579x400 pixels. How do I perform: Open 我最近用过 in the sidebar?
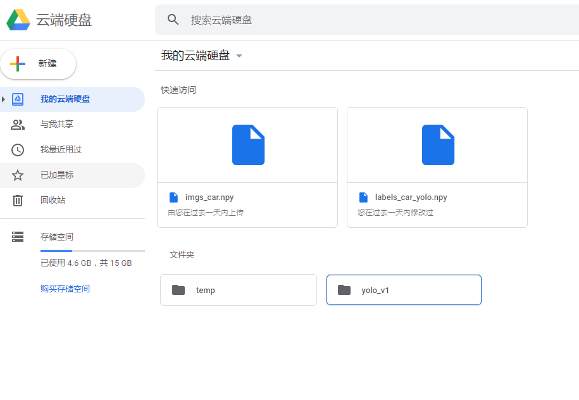pos(72,149)
